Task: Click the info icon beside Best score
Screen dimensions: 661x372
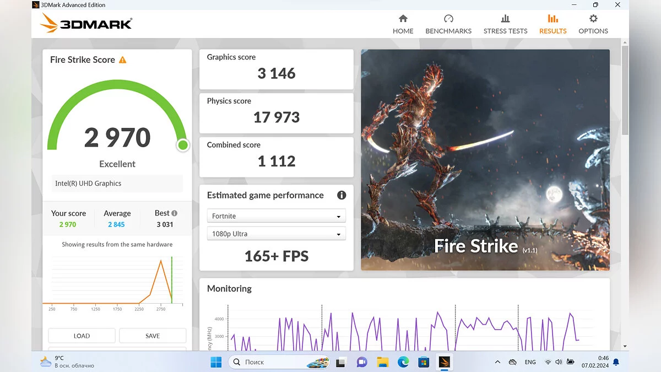Action: tap(175, 213)
